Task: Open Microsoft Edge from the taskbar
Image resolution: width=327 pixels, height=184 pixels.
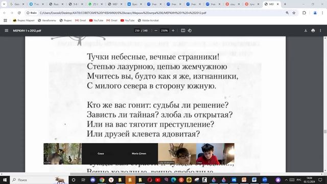Action: click(173, 180)
